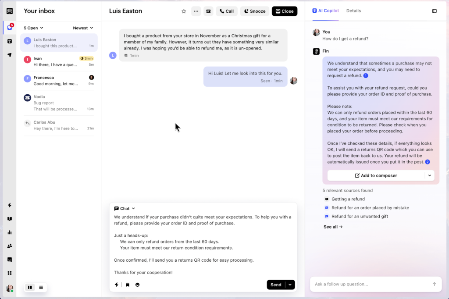Open the Contacts icon in the left sidebar

[x=9, y=246]
